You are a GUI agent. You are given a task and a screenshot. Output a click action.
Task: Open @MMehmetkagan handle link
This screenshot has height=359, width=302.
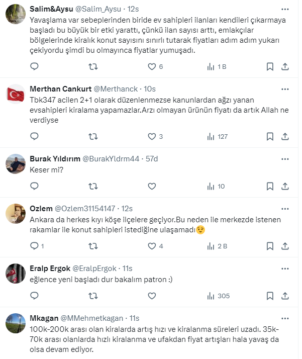click(93, 318)
